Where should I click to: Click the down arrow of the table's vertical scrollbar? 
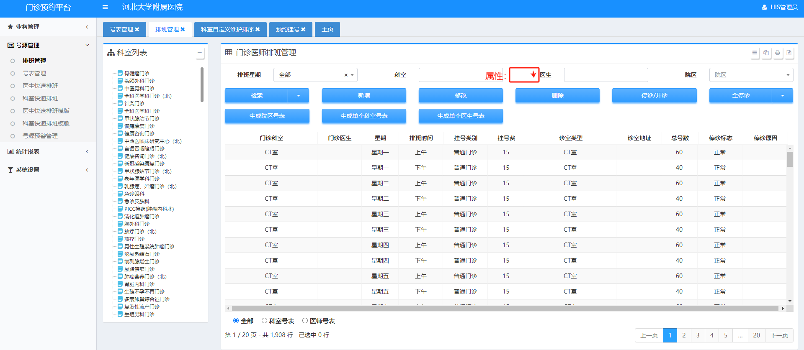790,301
